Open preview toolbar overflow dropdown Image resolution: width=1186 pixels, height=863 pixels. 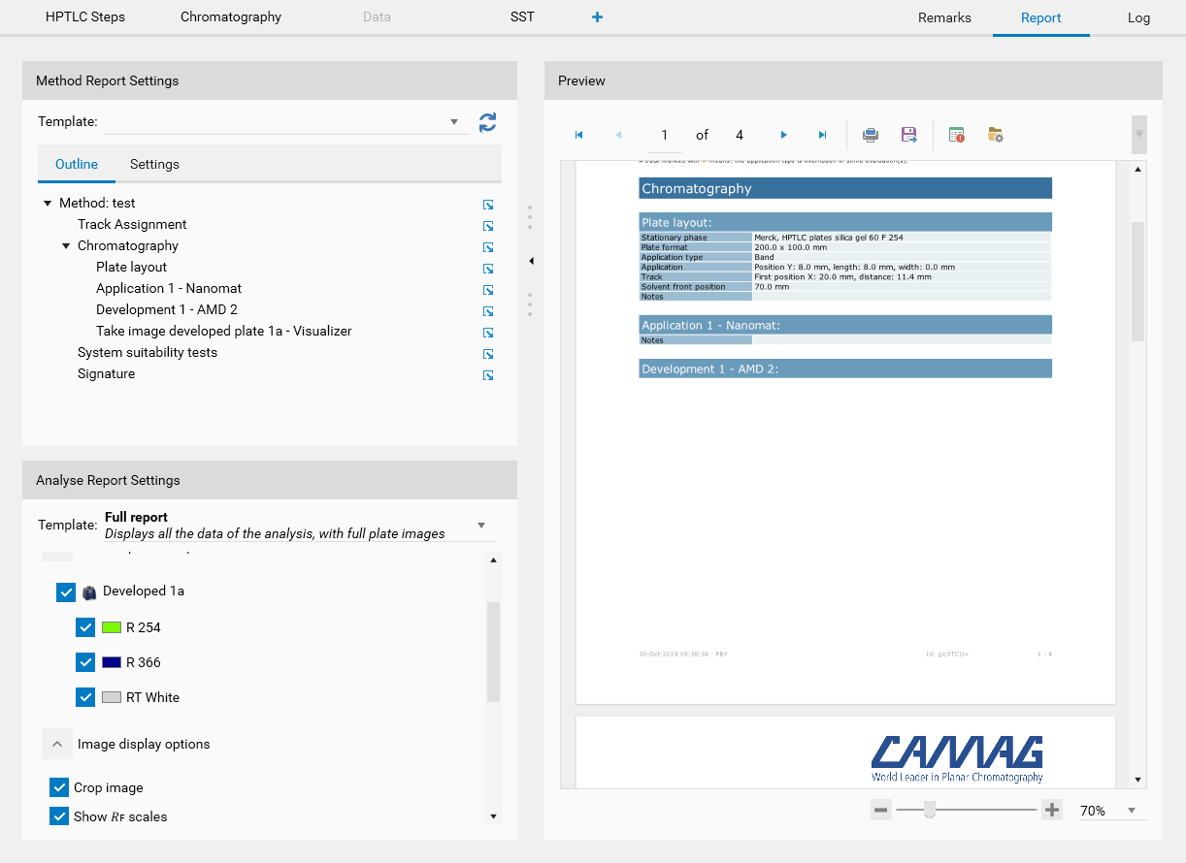(x=1139, y=135)
